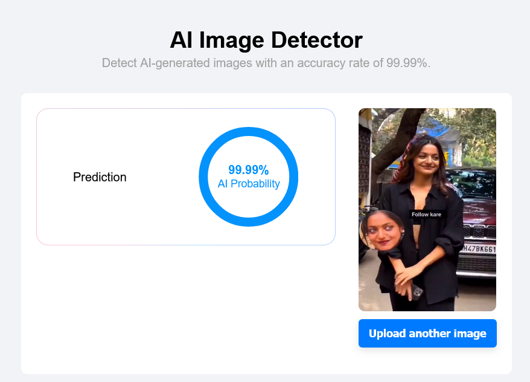Viewport: 530px width, 382px height.
Task: Click the phone held in the woman's hands
Action: coord(416,291)
